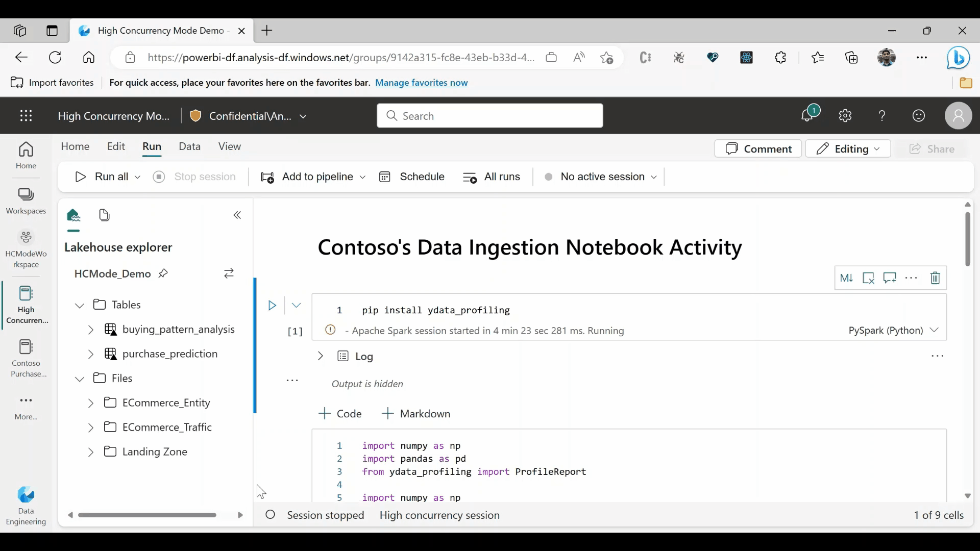Image resolution: width=980 pixels, height=551 pixels.
Task: Expand ECommerce_Entity folder
Action: coord(90,403)
